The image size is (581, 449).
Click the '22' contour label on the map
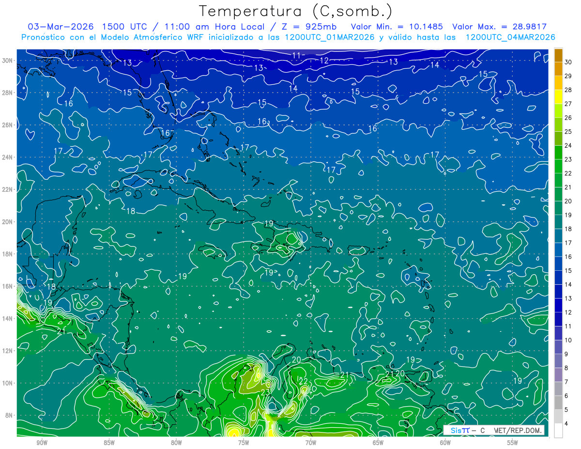coord(304,382)
